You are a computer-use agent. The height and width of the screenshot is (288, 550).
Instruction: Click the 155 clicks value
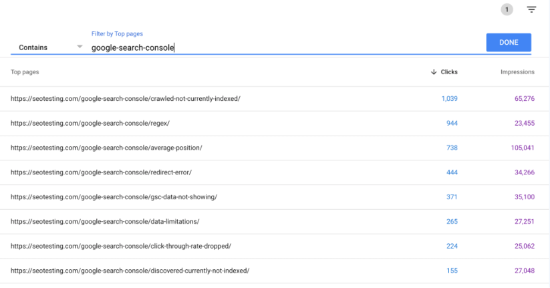pyautogui.click(x=452, y=271)
